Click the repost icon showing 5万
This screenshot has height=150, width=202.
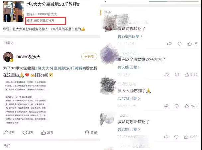point(6,132)
